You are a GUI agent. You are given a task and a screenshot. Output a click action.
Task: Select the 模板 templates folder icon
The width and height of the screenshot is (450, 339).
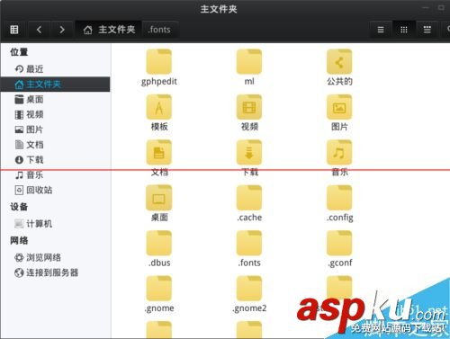click(159, 107)
